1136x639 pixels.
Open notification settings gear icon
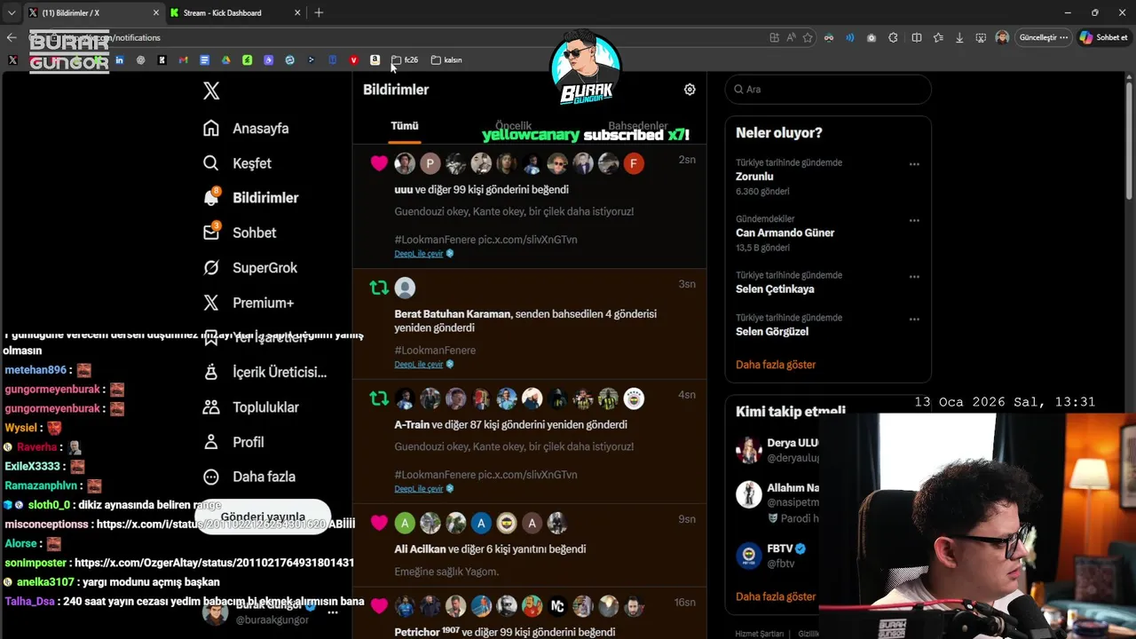(690, 90)
